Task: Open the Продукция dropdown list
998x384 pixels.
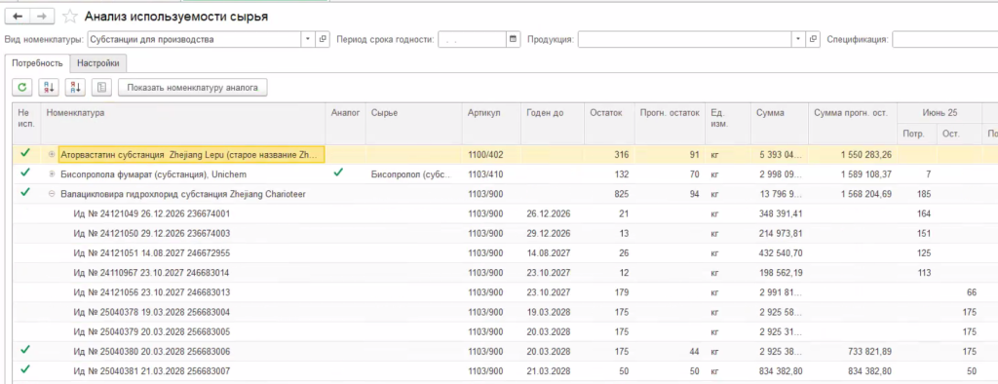Action: (x=799, y=40)
